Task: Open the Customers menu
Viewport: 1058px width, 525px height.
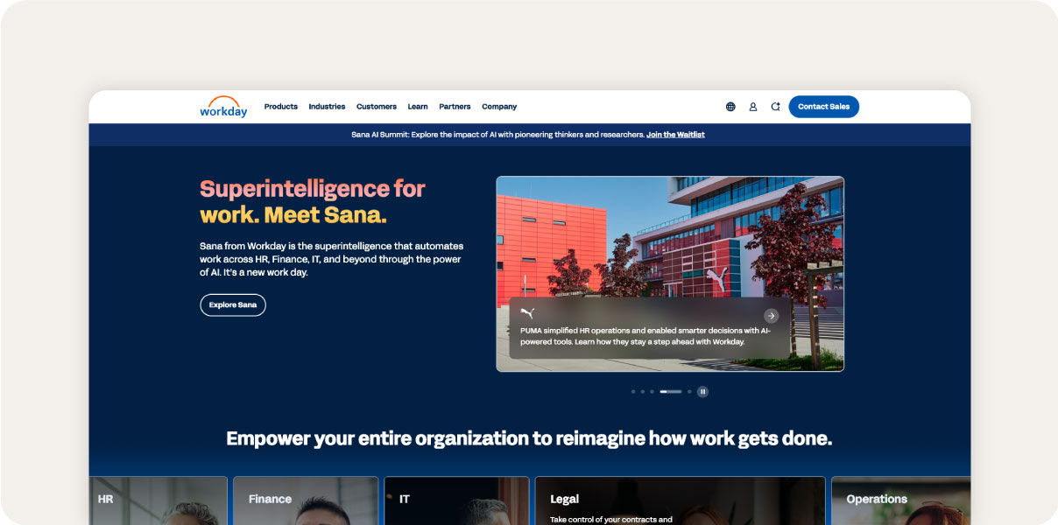Action: pyautogui.click(x=377, y=107)
